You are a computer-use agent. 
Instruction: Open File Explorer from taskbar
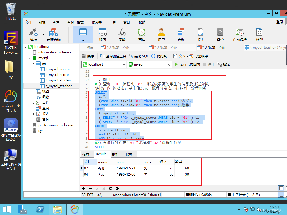pyautogui.click(x=57, y=209)
